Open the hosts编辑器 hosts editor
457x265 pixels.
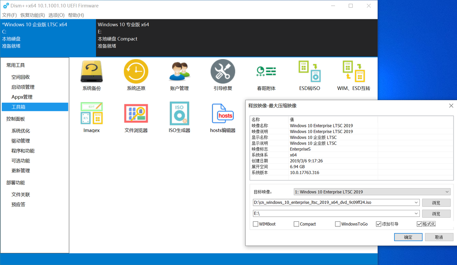coord(223,117)
